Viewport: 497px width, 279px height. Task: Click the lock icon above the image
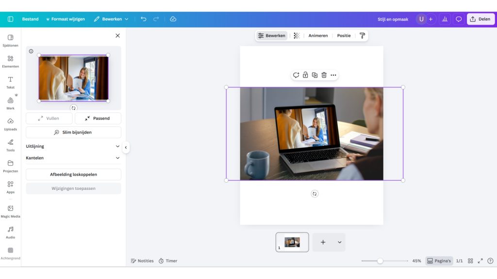pos(305,75)
